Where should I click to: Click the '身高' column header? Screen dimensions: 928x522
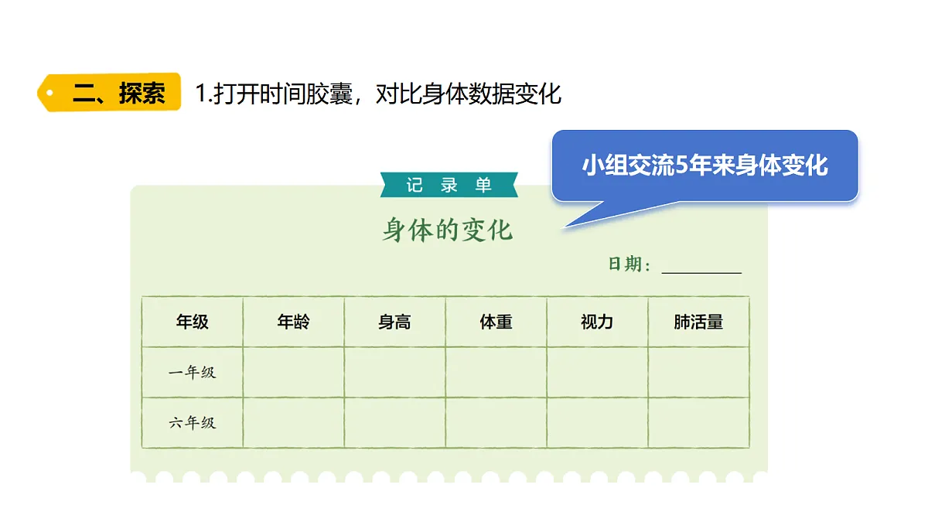point(395,322)
